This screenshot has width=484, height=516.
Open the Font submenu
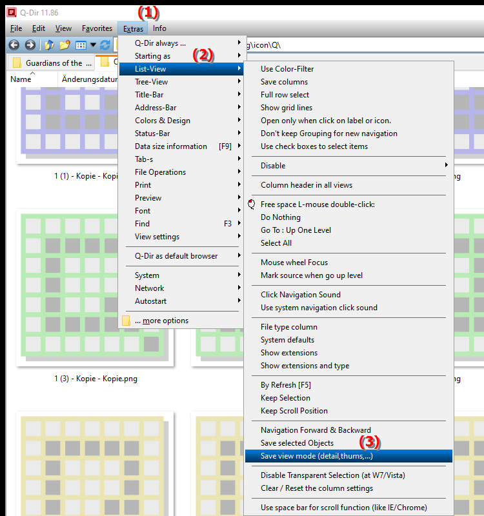(181, 211)
